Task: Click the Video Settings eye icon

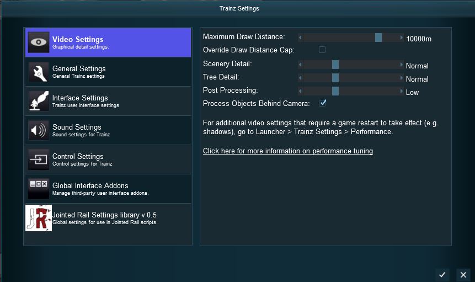Action: point(39,42)
